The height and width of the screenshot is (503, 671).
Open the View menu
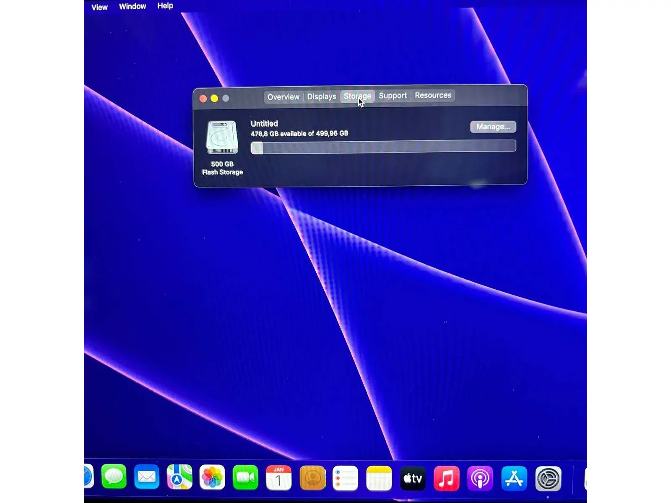tap(99, 7)
